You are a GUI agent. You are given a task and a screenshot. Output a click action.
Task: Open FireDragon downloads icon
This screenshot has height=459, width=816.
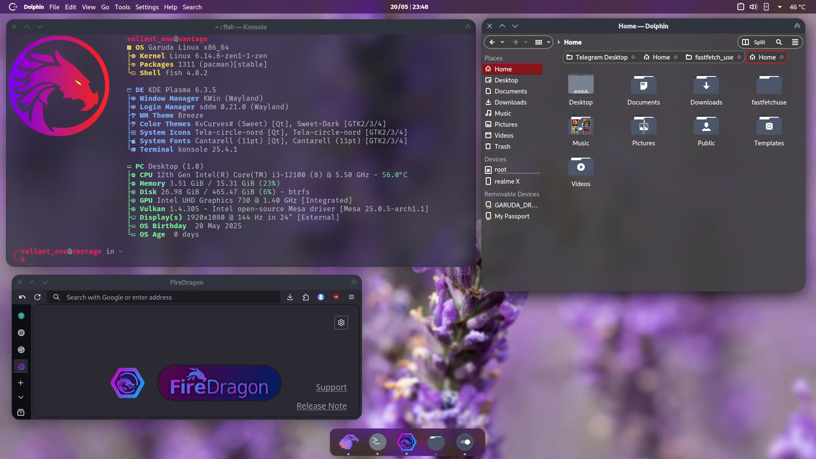click(290, 297)
